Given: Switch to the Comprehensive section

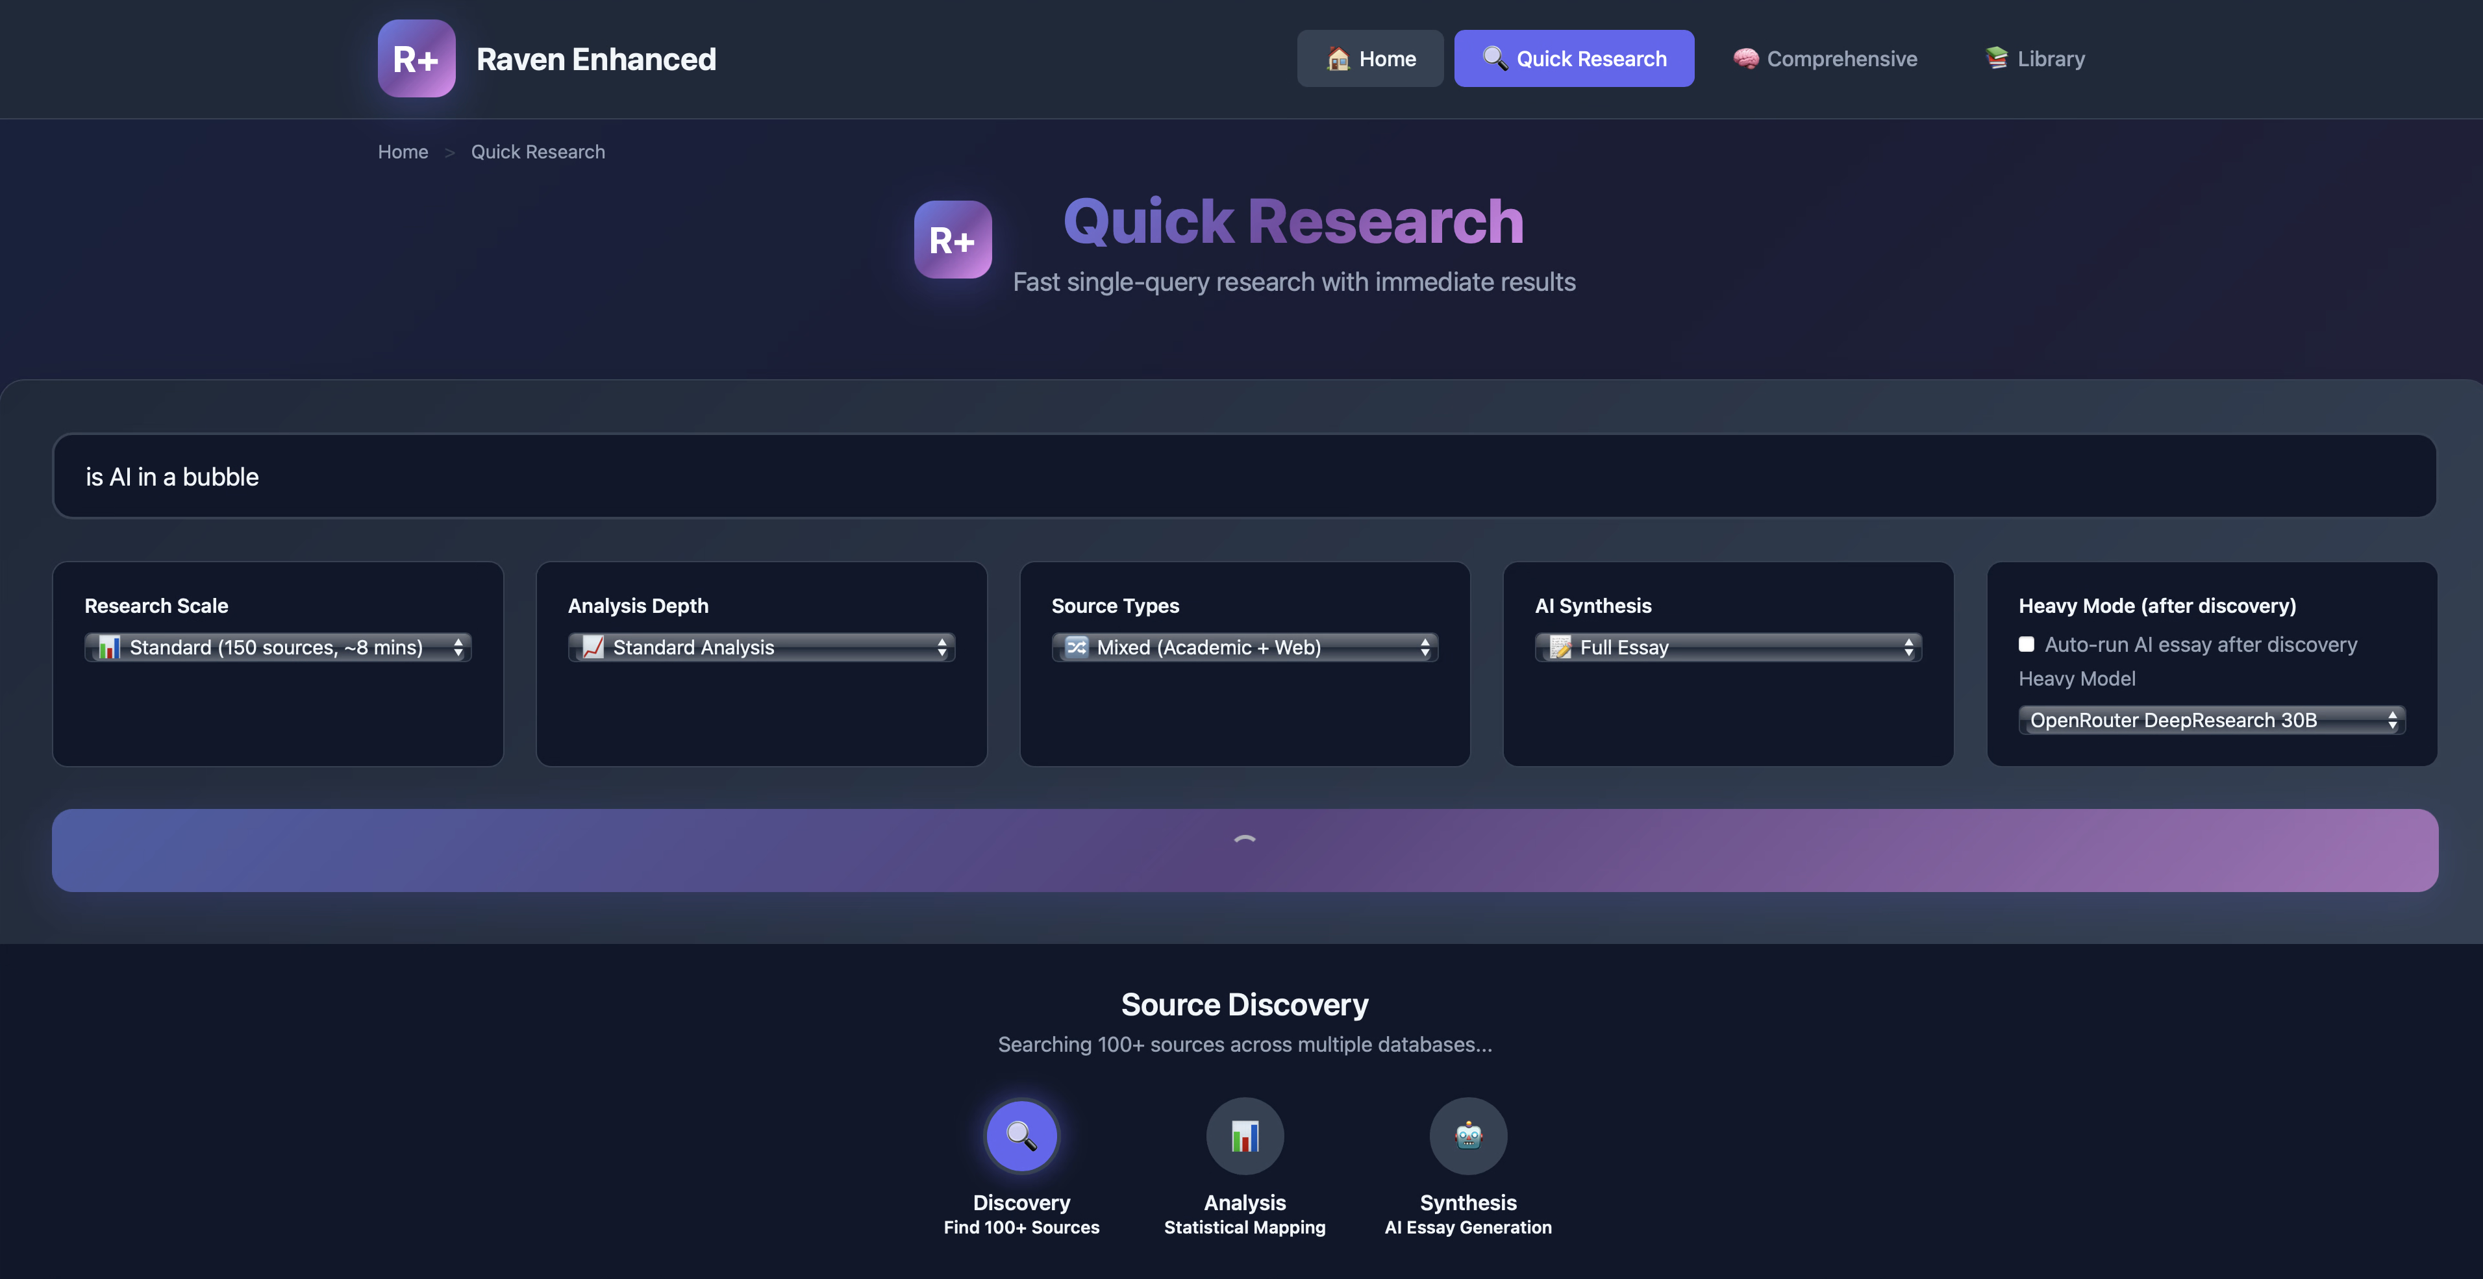Looking at the screenshot, I should coord(1824,58).
